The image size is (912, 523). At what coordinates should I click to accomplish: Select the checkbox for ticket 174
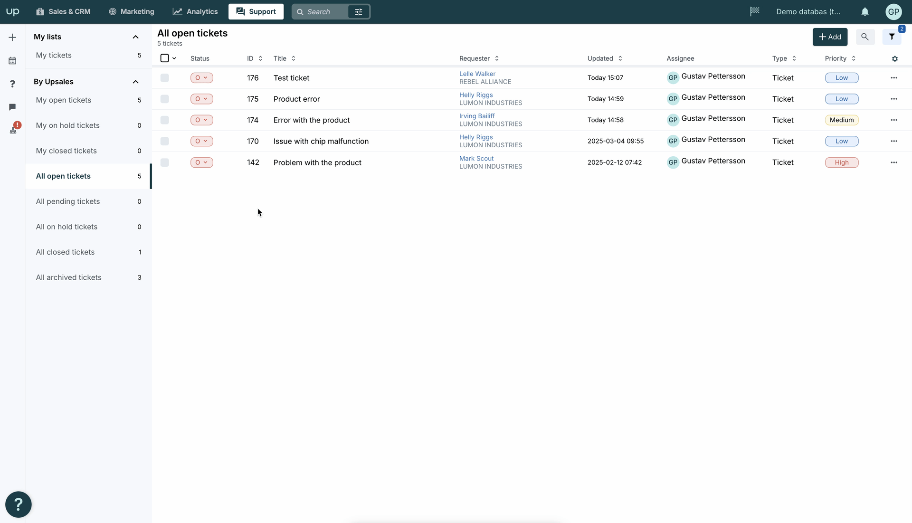coord(165,120)
